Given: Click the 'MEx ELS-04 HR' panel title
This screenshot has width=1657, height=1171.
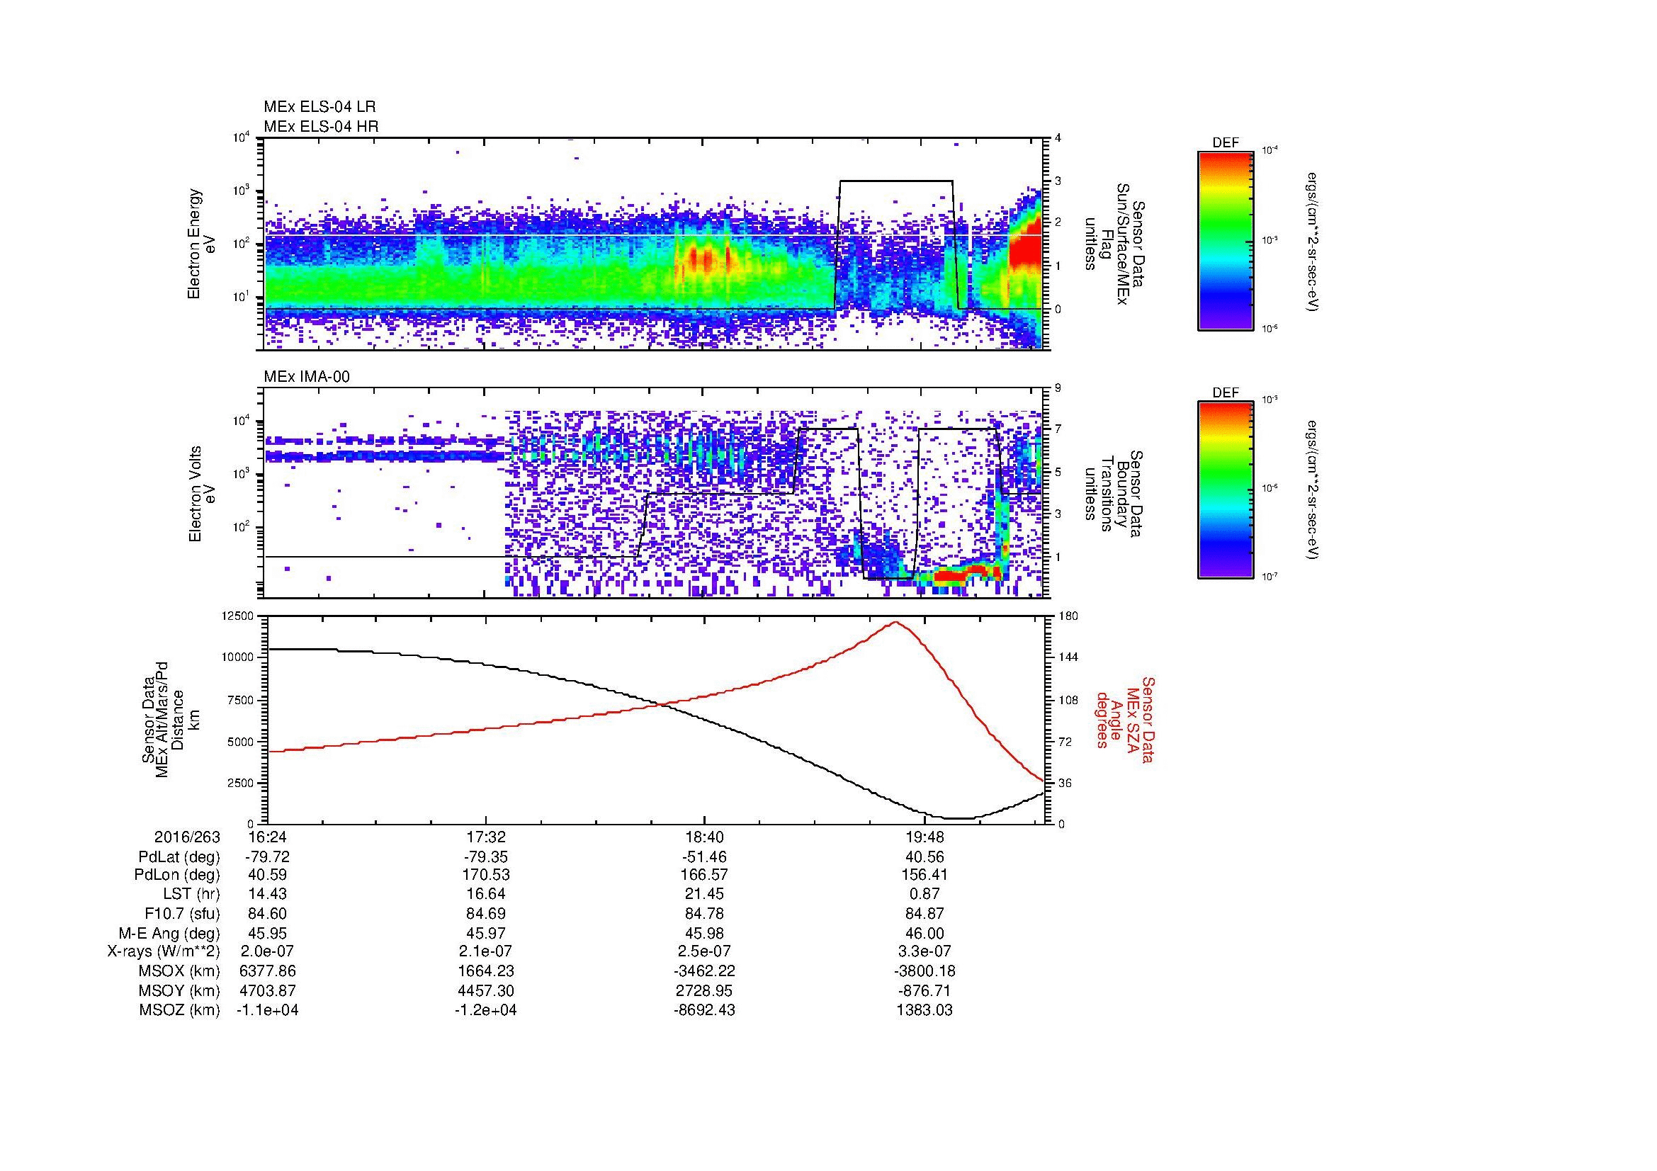Looking at the screenshot, I should [321, 126].
